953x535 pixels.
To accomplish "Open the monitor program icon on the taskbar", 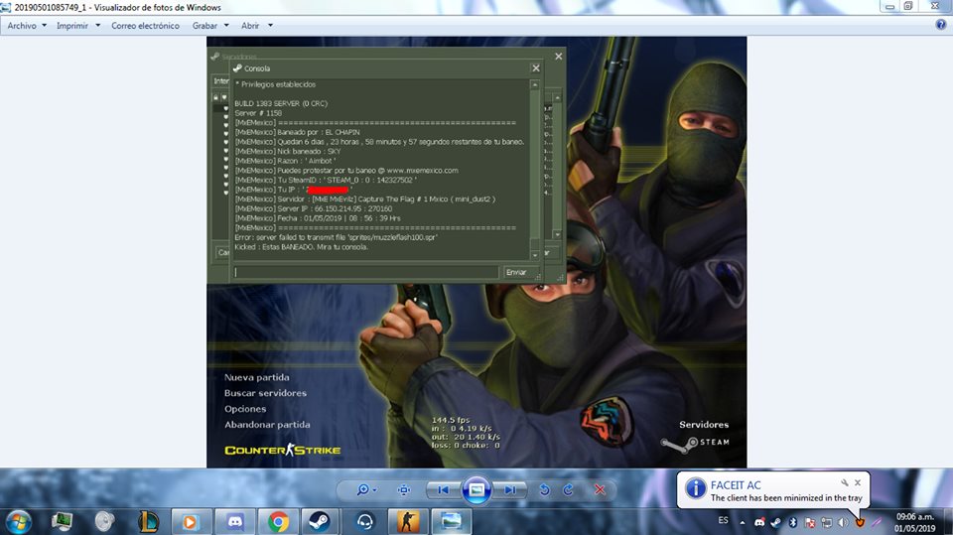I will pyautogui.click(x=62, y=522).
